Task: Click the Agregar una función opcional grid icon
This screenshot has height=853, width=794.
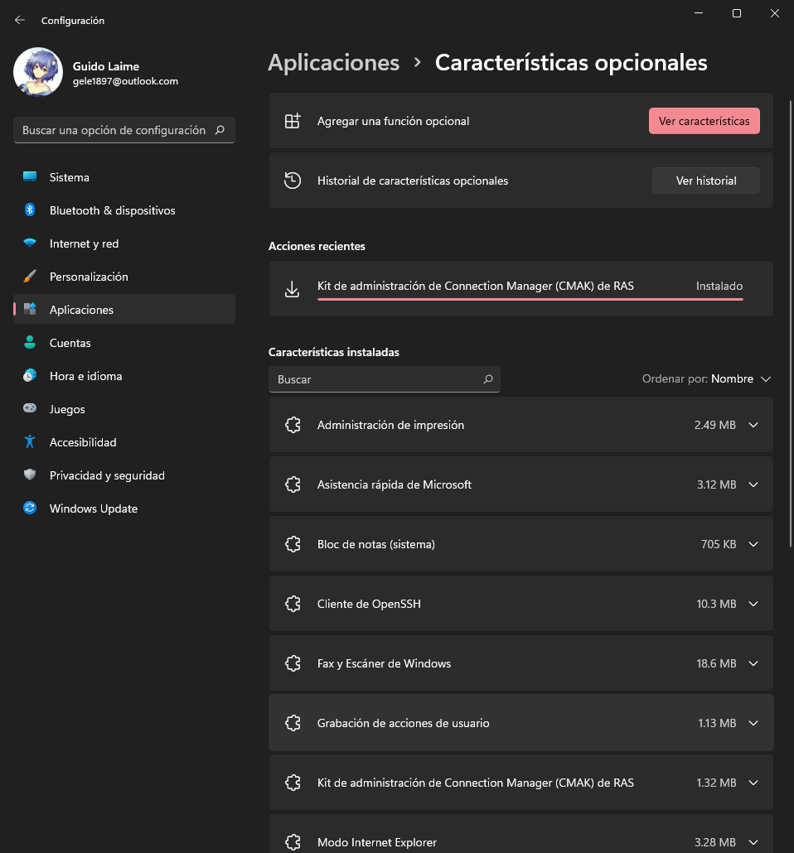Action: tap(293, 121)
